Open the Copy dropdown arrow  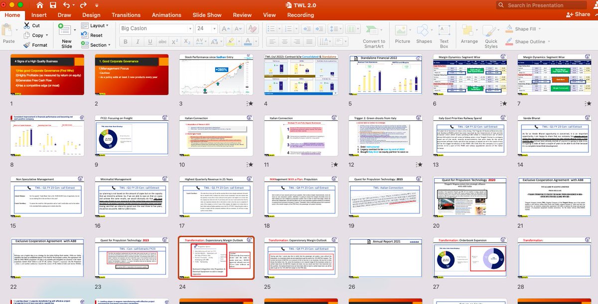coord(48,35)
